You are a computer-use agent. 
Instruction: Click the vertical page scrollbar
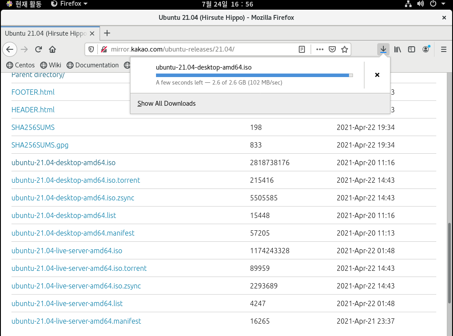tap(449, 263)
